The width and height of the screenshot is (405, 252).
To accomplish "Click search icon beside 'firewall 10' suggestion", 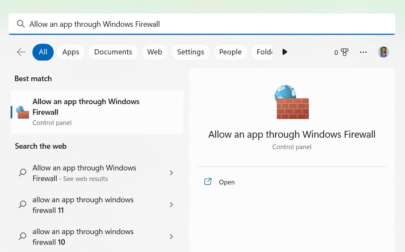I will [23, 236].
